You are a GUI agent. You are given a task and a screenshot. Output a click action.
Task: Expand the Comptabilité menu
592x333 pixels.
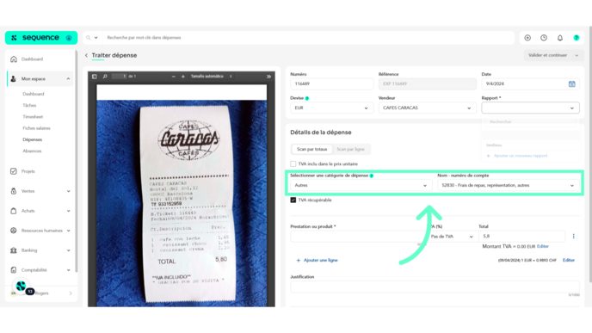68,270
